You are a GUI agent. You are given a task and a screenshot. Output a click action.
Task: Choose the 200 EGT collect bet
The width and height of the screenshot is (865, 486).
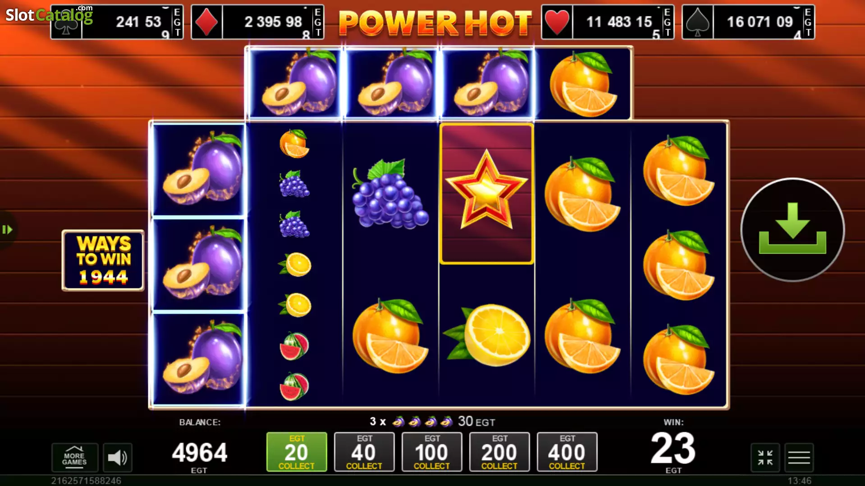[499, 452]
